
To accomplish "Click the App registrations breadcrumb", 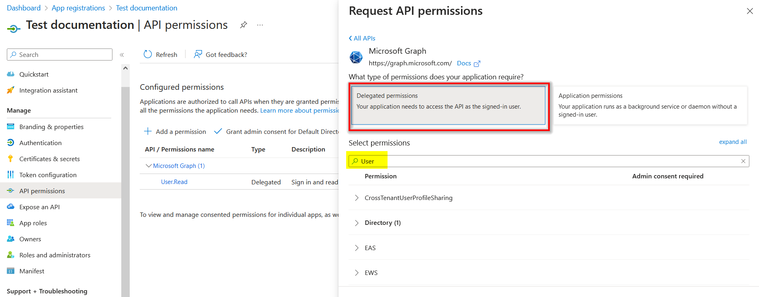I will pos(78,8).
